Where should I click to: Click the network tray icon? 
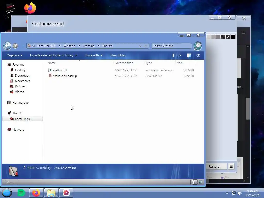234,193
